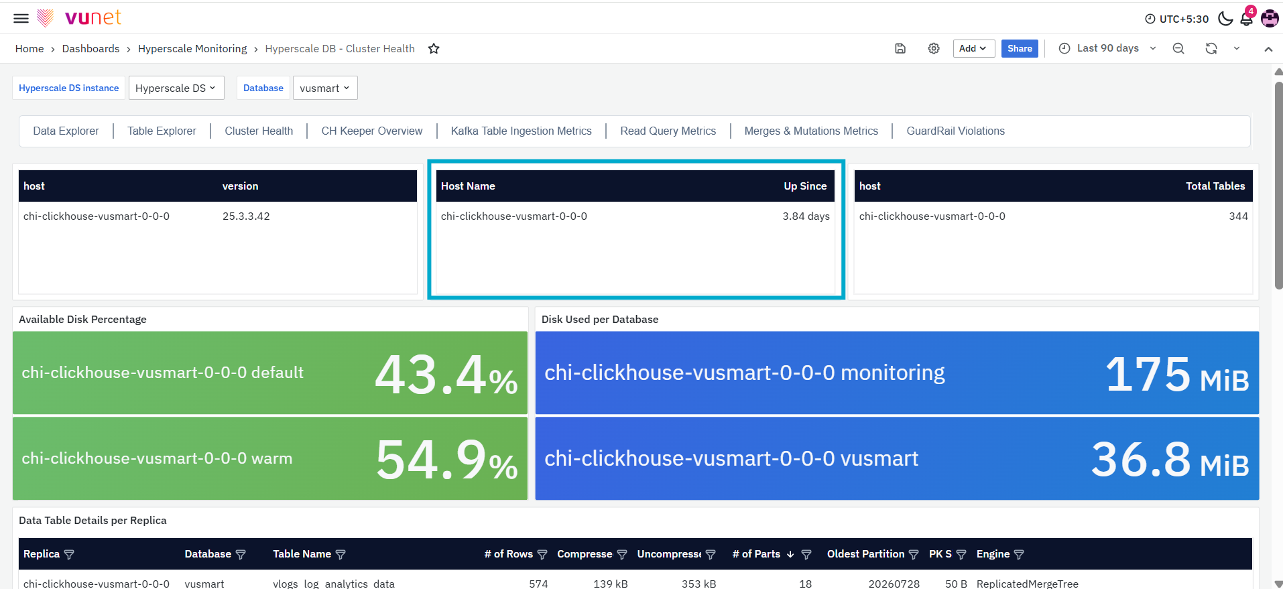Open the notifications bell
This screenshot has width=1283, height=589.
coord(1247,18)
